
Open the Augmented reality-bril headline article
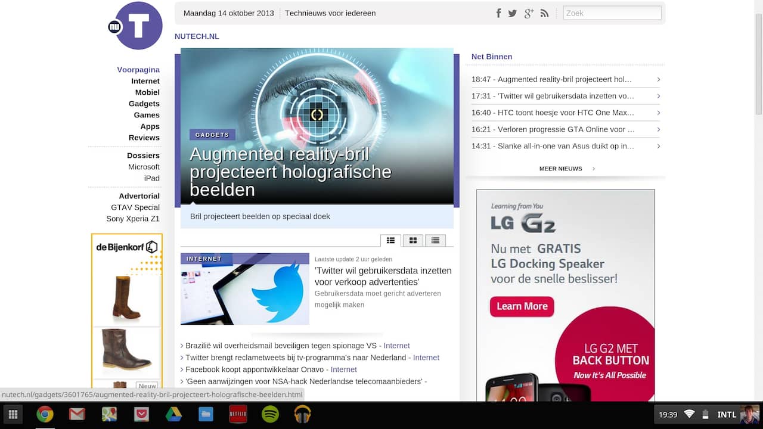point(290,172)
